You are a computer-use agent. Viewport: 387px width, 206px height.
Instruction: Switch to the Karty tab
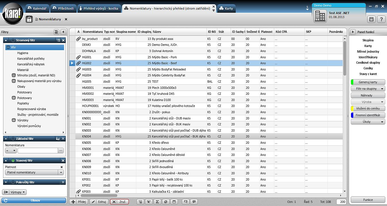pos(226,8)
